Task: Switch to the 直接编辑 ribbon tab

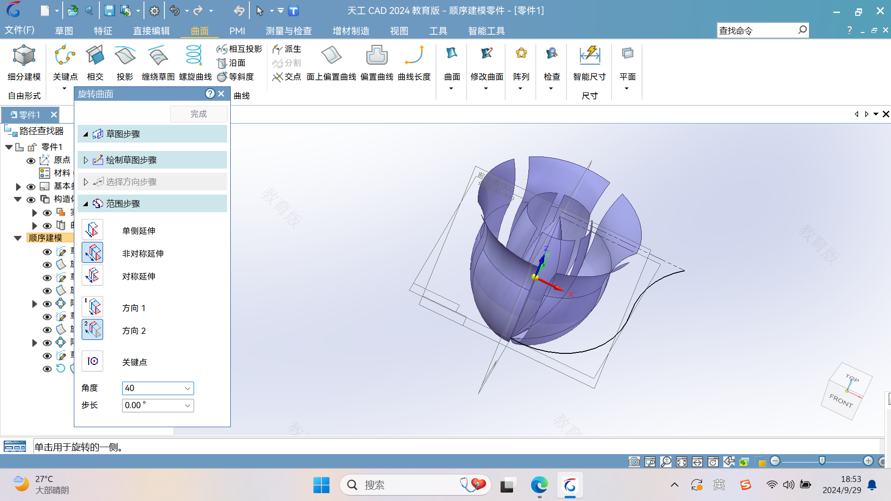Action: (x=151, y=31)
